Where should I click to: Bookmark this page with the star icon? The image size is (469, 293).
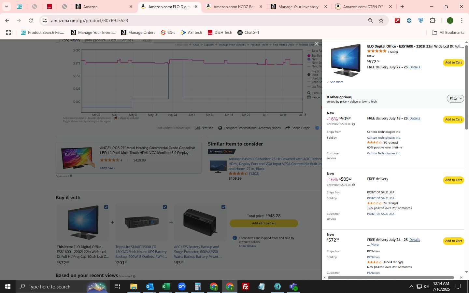(x=381, y=21)
